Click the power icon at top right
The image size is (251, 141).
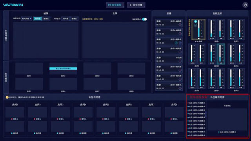point(245,5)
